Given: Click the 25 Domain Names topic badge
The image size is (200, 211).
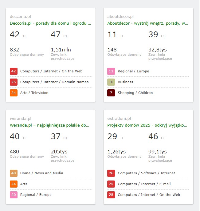Looking at the screenshot, I should [x=14, y=82].
